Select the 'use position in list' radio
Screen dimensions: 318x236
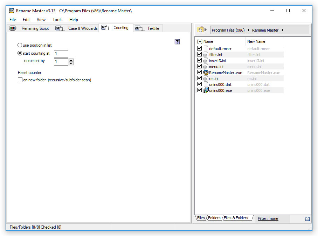point(20,45)
